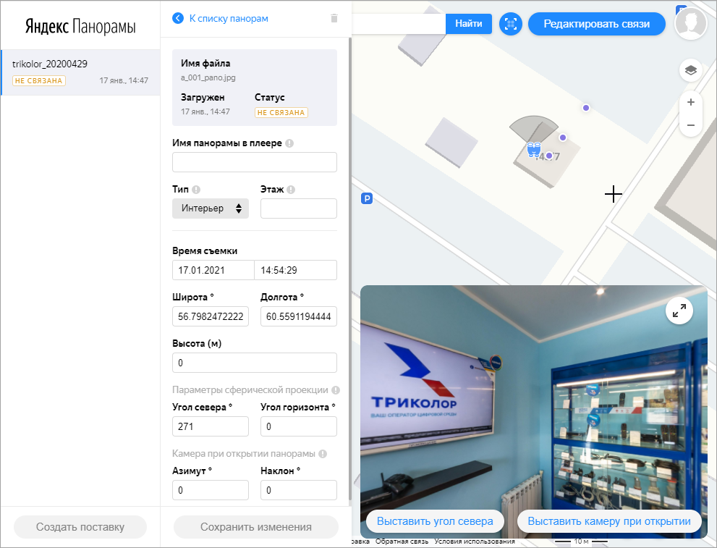The height and width of the screenshot is (548, 717).
Task: Show hint for spherical projection parameters
Action: tap(336, 390)
